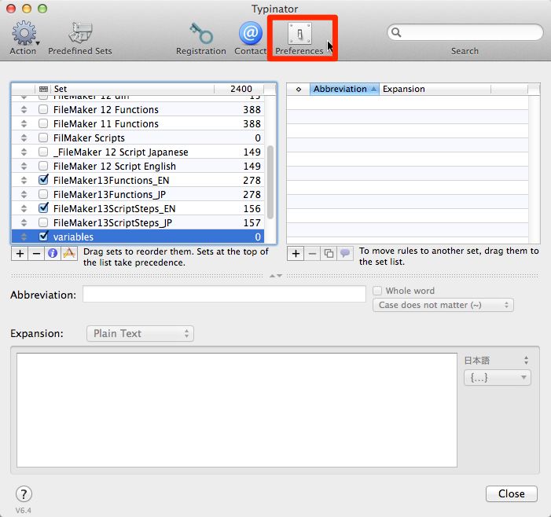Open the 日本語 language selector
This screenshot has height=517, width=551.
click(x=497, y=361)
